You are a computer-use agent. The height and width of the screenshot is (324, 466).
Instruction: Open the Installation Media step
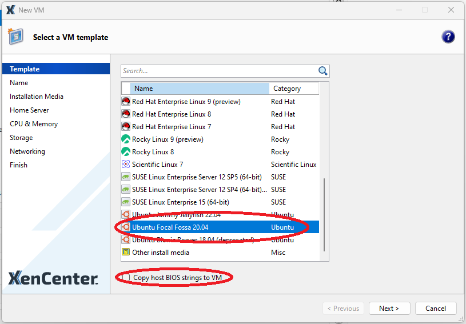click(37, 97)
